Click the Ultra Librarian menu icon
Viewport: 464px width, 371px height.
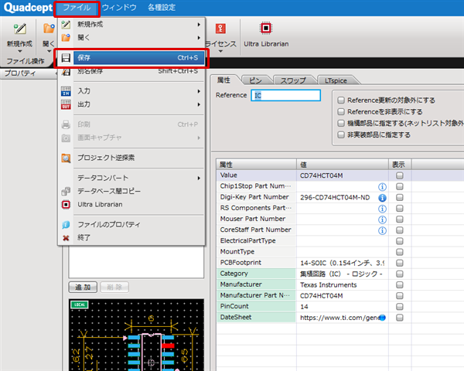66,204
